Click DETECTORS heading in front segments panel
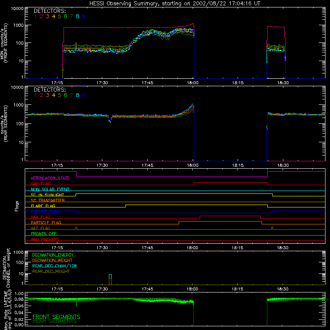330x330 pixels. click(x=49, y=11)
